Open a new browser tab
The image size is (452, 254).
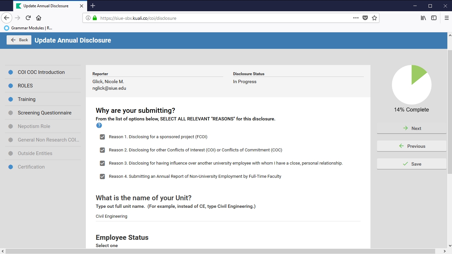click(x=93, y=6)
